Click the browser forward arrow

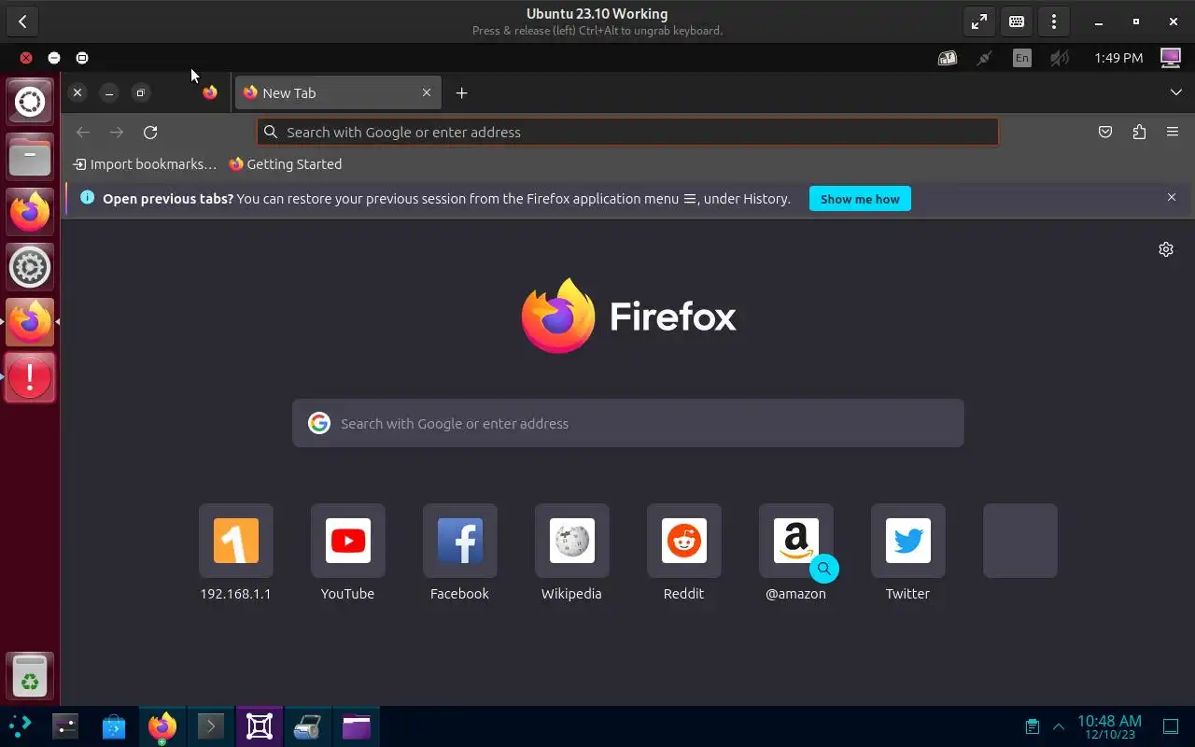pyautogui.click(x=117, y=133)
